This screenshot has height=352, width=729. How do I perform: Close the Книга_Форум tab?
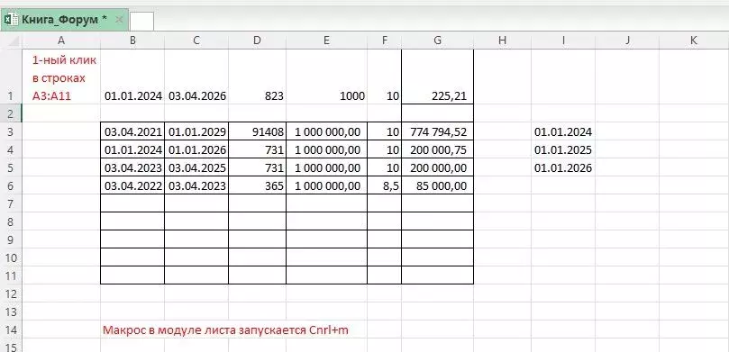coord(119,20)
